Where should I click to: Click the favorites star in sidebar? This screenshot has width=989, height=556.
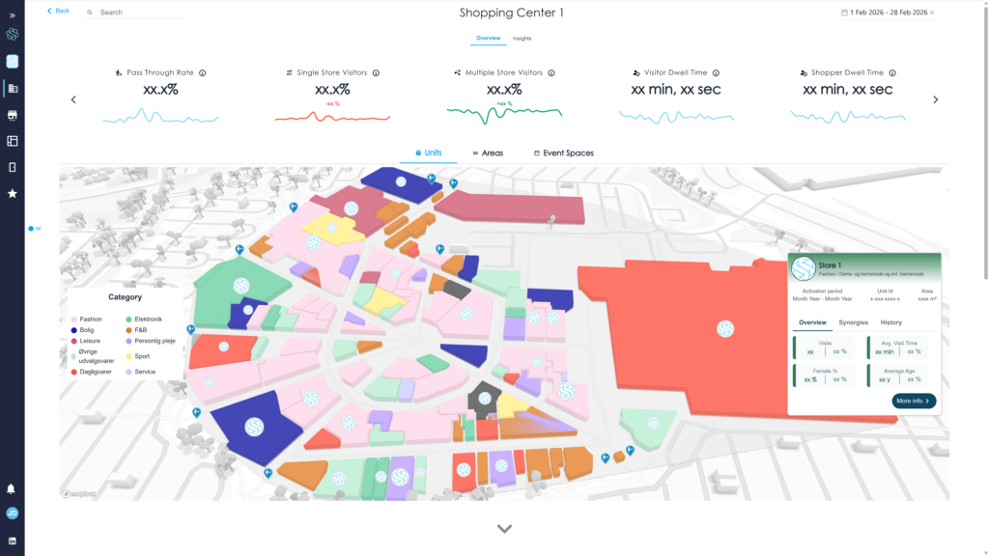pos(13,193)
